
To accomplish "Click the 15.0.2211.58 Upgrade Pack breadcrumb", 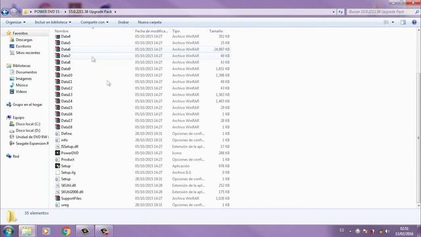I will click(x=90, y=12).
